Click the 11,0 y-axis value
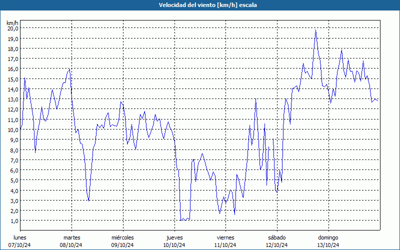The height and width of the screenshot is (250, 400). tap(13, 119)
